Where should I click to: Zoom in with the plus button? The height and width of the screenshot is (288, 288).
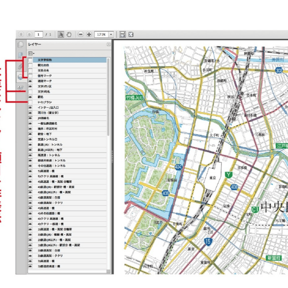(x=89, y=34)
